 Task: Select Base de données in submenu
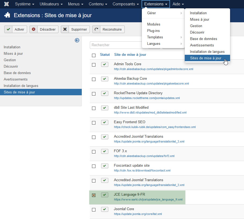[x=207, y=39]
